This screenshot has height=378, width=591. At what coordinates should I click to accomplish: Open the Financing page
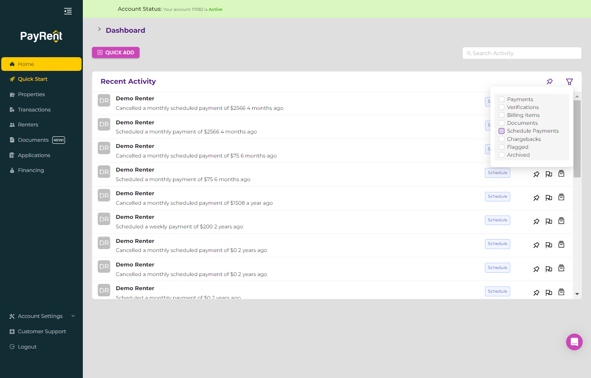[41, 170]
